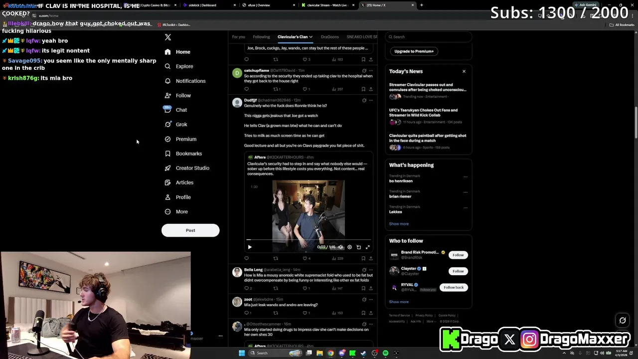Toggle picture-in-picture on the video
Viewport: 638px width, 359px height.
click(x=358, y=247)
